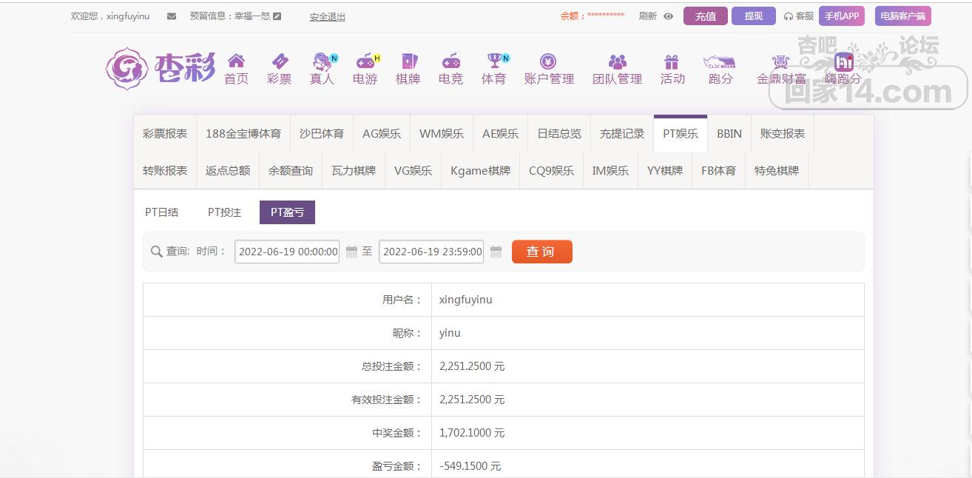Screen dimensions: 972x478
Task: Open the end date calendar picker
Action: coord(496,252)
